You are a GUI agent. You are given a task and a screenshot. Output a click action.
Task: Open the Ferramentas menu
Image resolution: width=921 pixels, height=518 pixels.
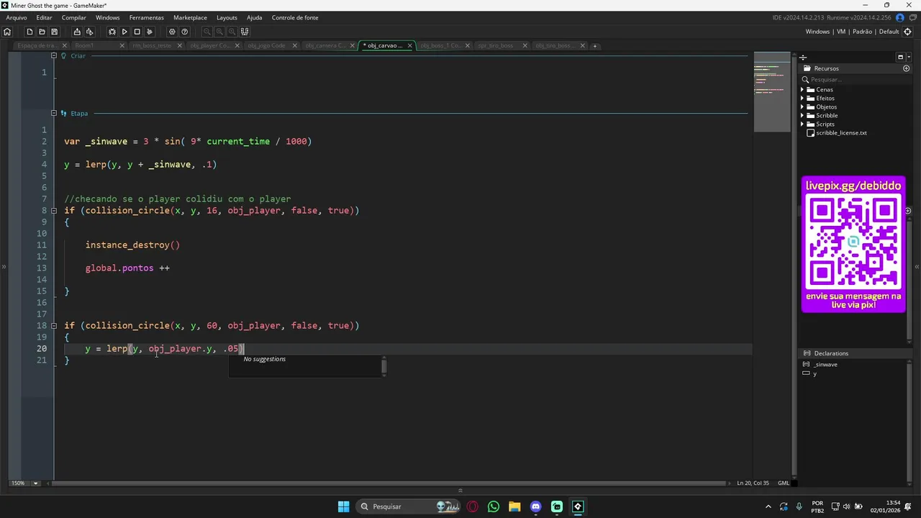(x=147, y=17)
